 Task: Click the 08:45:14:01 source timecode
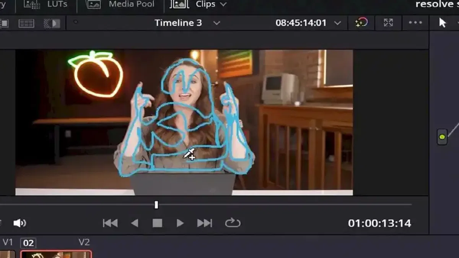coord(301,23)
